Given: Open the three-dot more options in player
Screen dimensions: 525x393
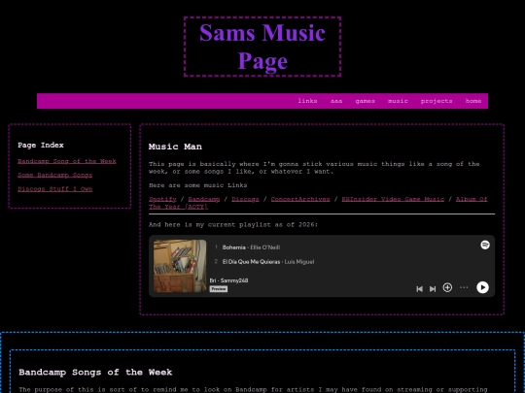Looking at the screenshot, I should [x=464, y=287].
